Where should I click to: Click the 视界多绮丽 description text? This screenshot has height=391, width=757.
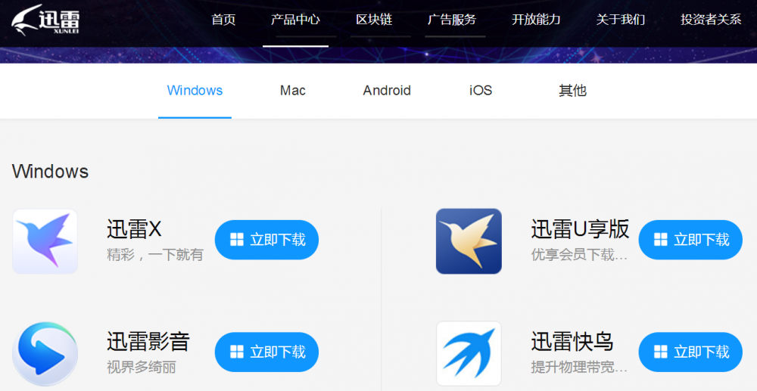142,368
